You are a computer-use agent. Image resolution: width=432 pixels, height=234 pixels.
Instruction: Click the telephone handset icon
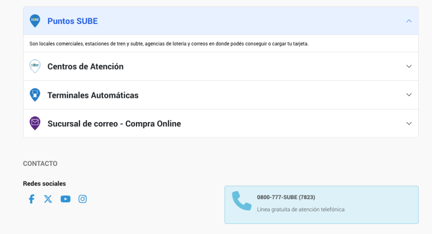241,201
